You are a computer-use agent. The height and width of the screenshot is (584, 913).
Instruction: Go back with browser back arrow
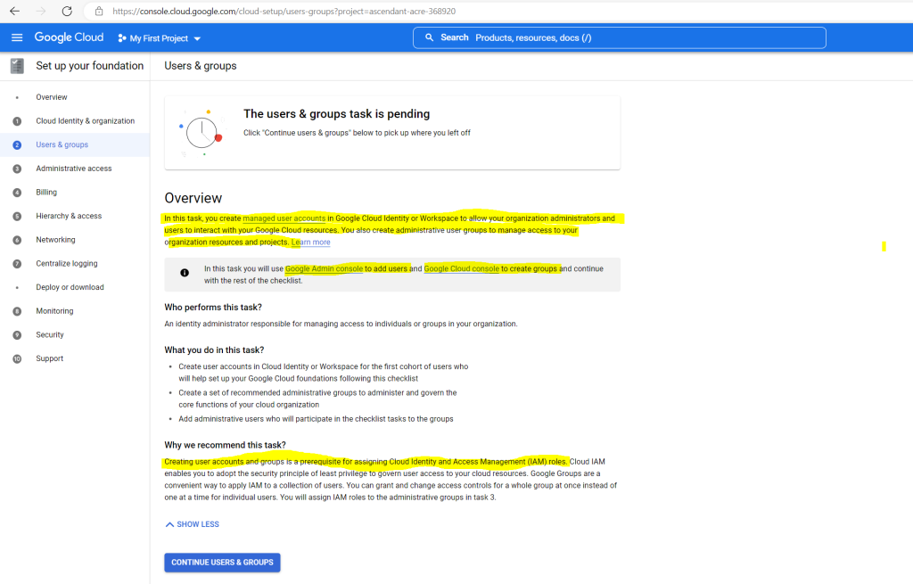pyautogui.click(x=14, y=11)
